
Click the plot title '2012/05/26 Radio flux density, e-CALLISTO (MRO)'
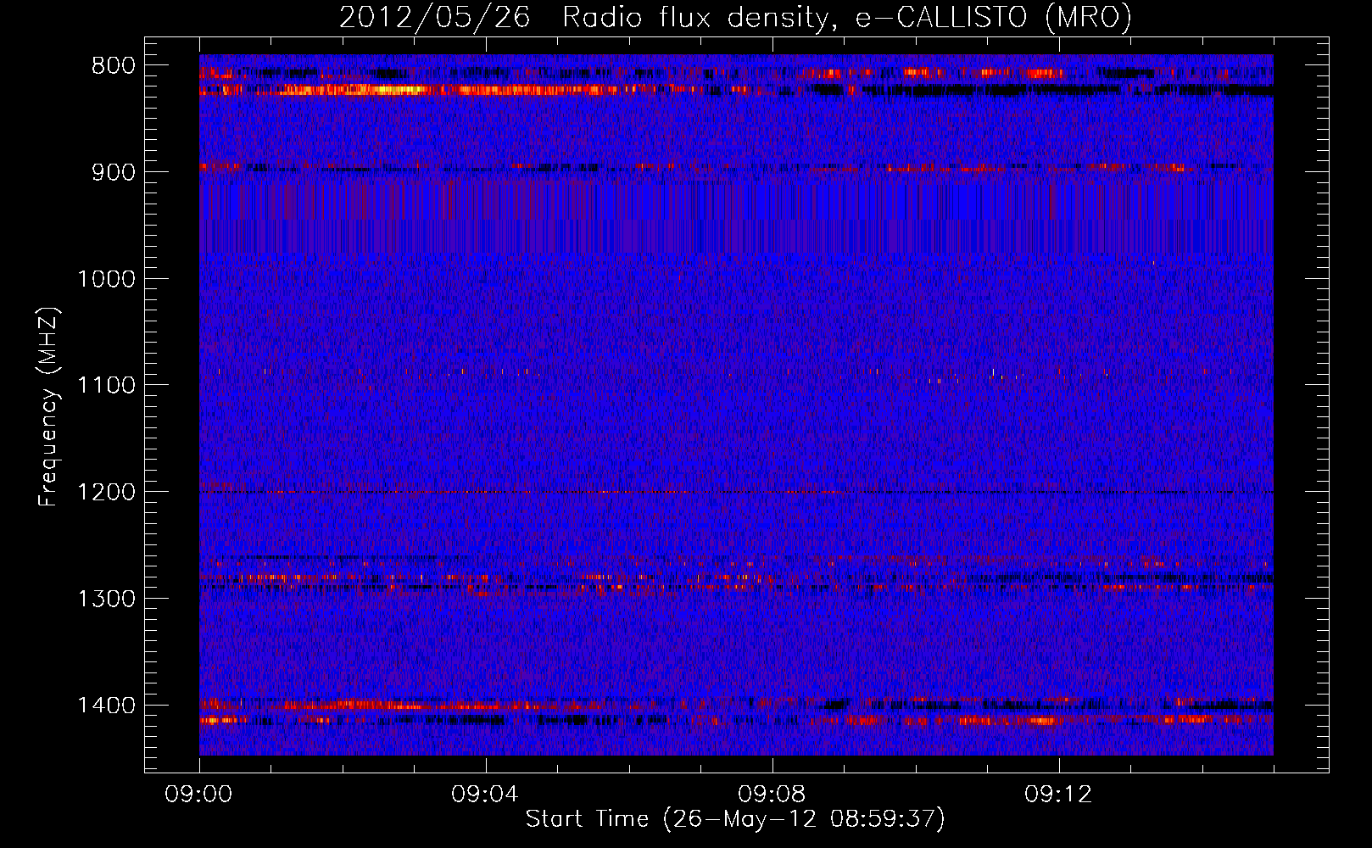(735, 18)
